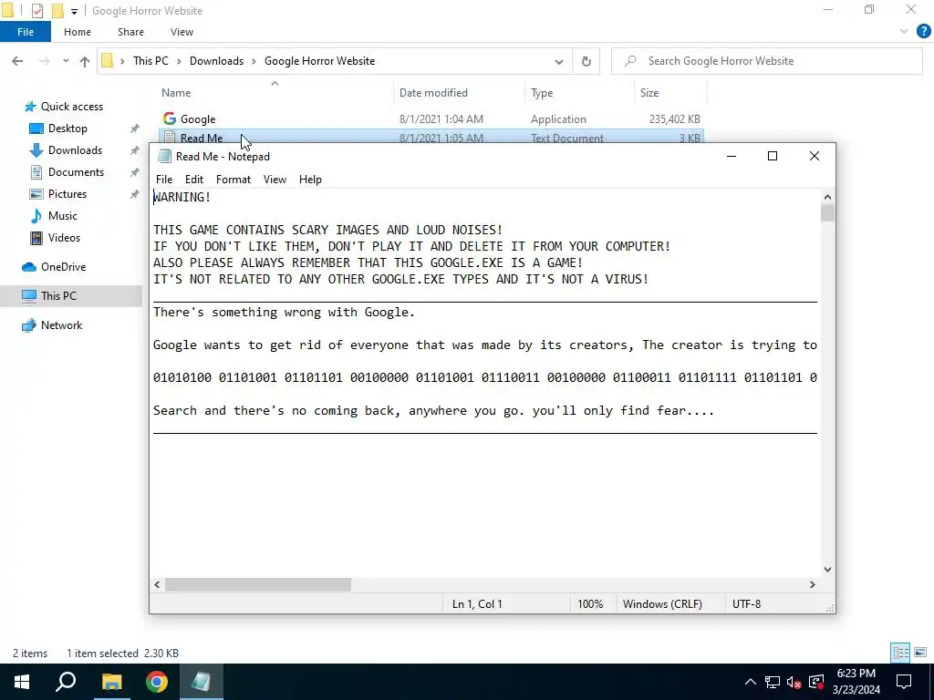Open Network in navigation pane
Screen dimensions: 934x700
coord(61,325)
